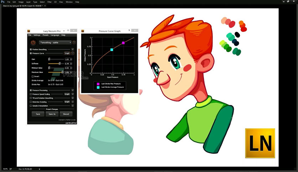Select the cyan Last Stroke Average Pressure marker on the curve
Screen dimensions: 298x172
click(112, 50)
